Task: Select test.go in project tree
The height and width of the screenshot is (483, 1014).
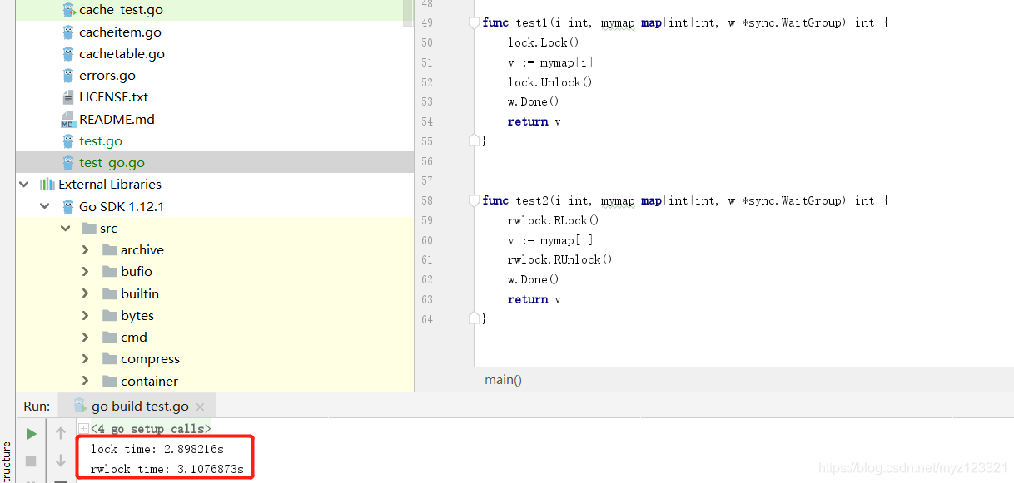Action: pos(101,140)
